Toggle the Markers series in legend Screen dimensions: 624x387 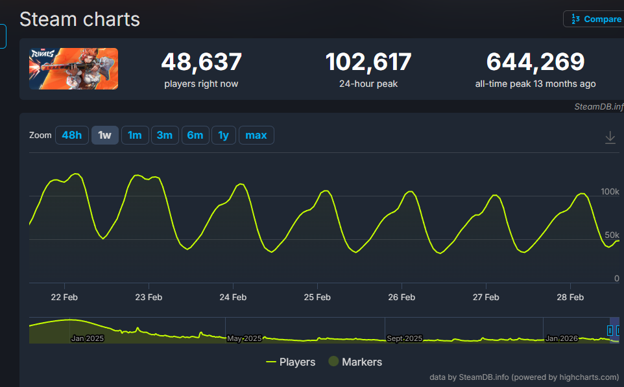pyautogui.click(x=355, y=362)
